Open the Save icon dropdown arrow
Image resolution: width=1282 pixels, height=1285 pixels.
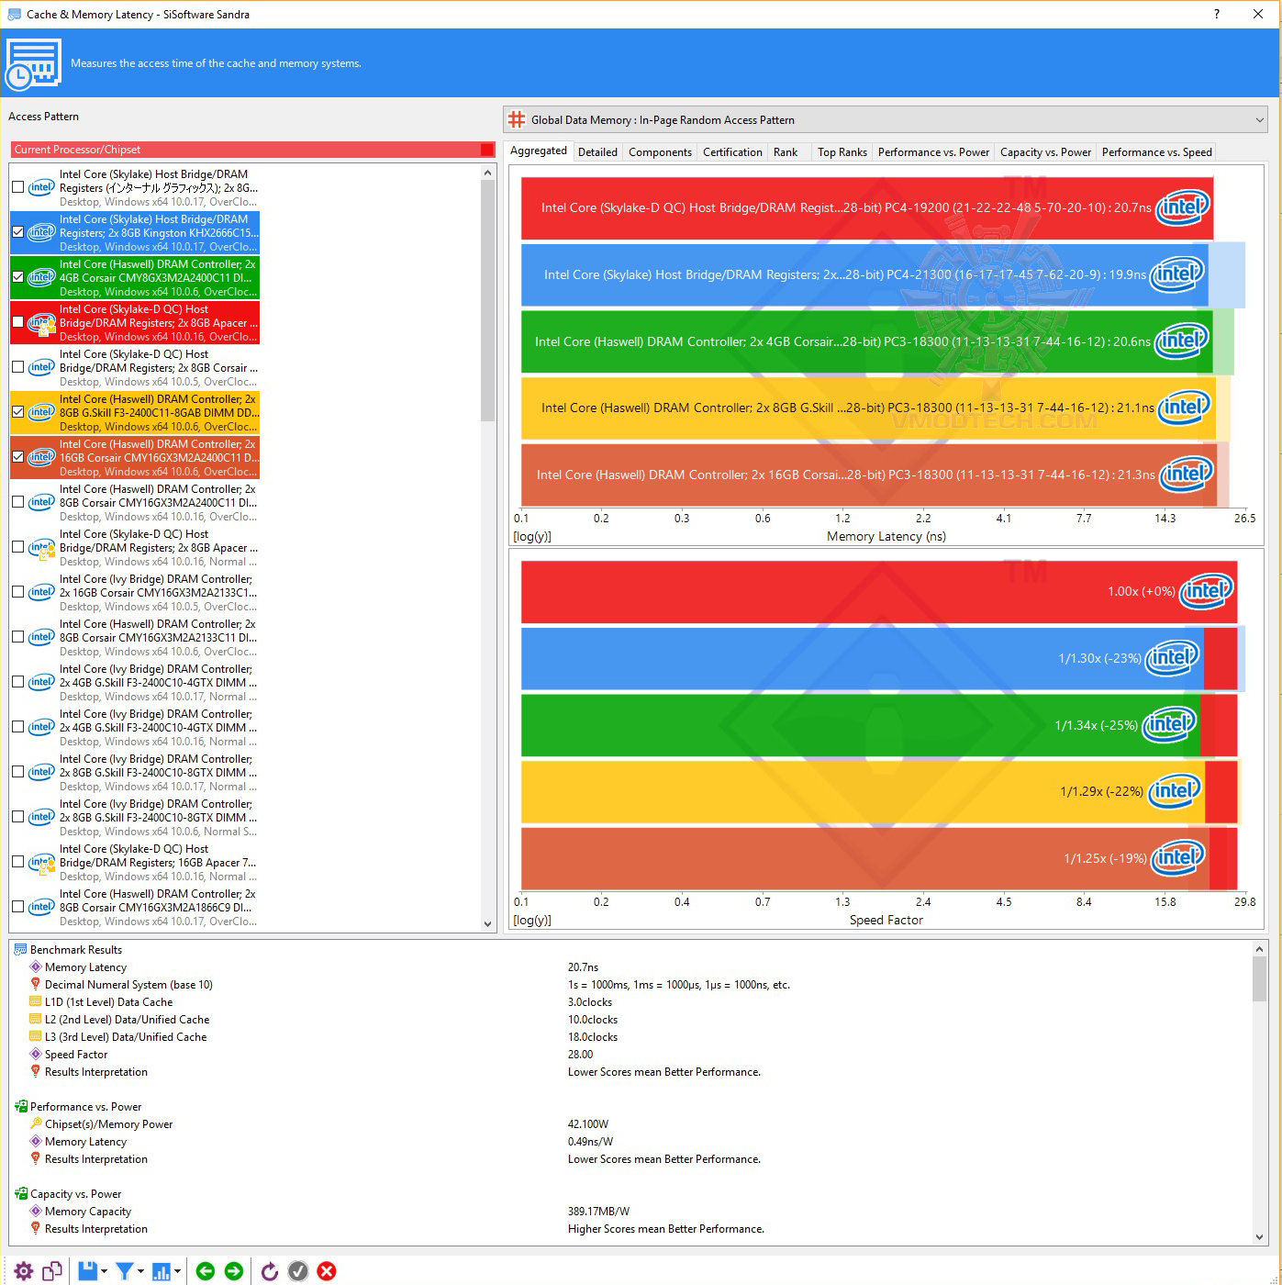coord(104,1271)
